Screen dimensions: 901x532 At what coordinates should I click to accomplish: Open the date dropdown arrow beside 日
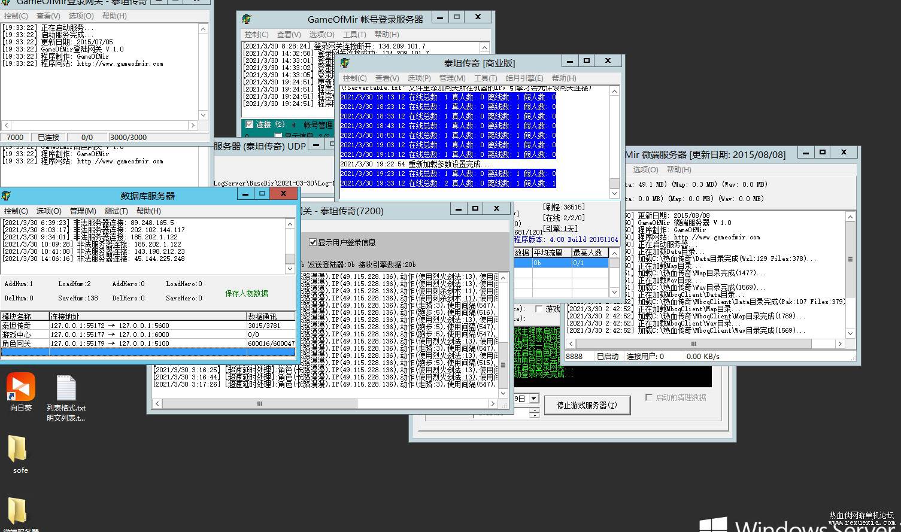(x=533, y=399)
